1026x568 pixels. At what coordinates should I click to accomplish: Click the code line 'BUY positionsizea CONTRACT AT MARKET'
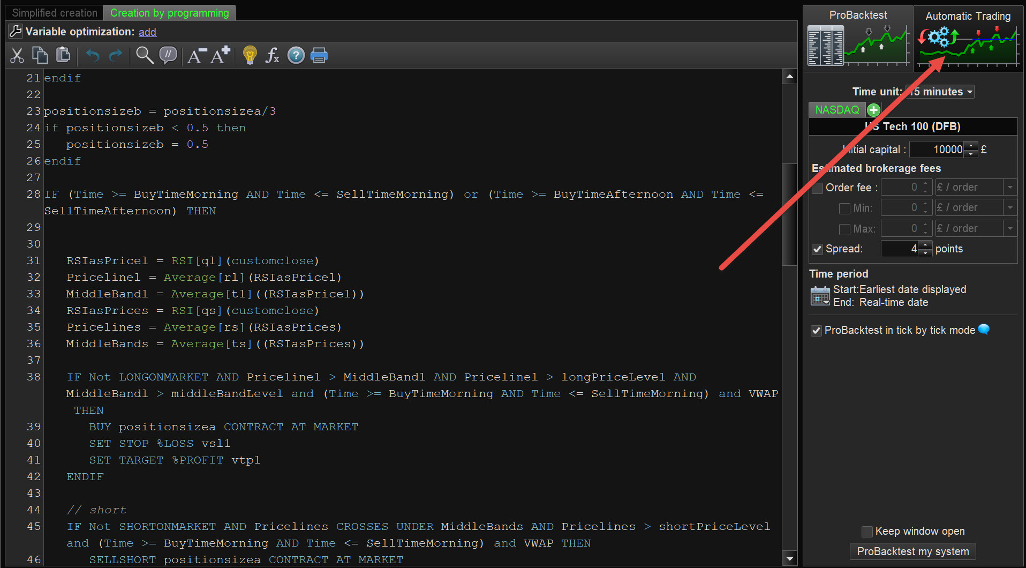click(x=224, y=427)
